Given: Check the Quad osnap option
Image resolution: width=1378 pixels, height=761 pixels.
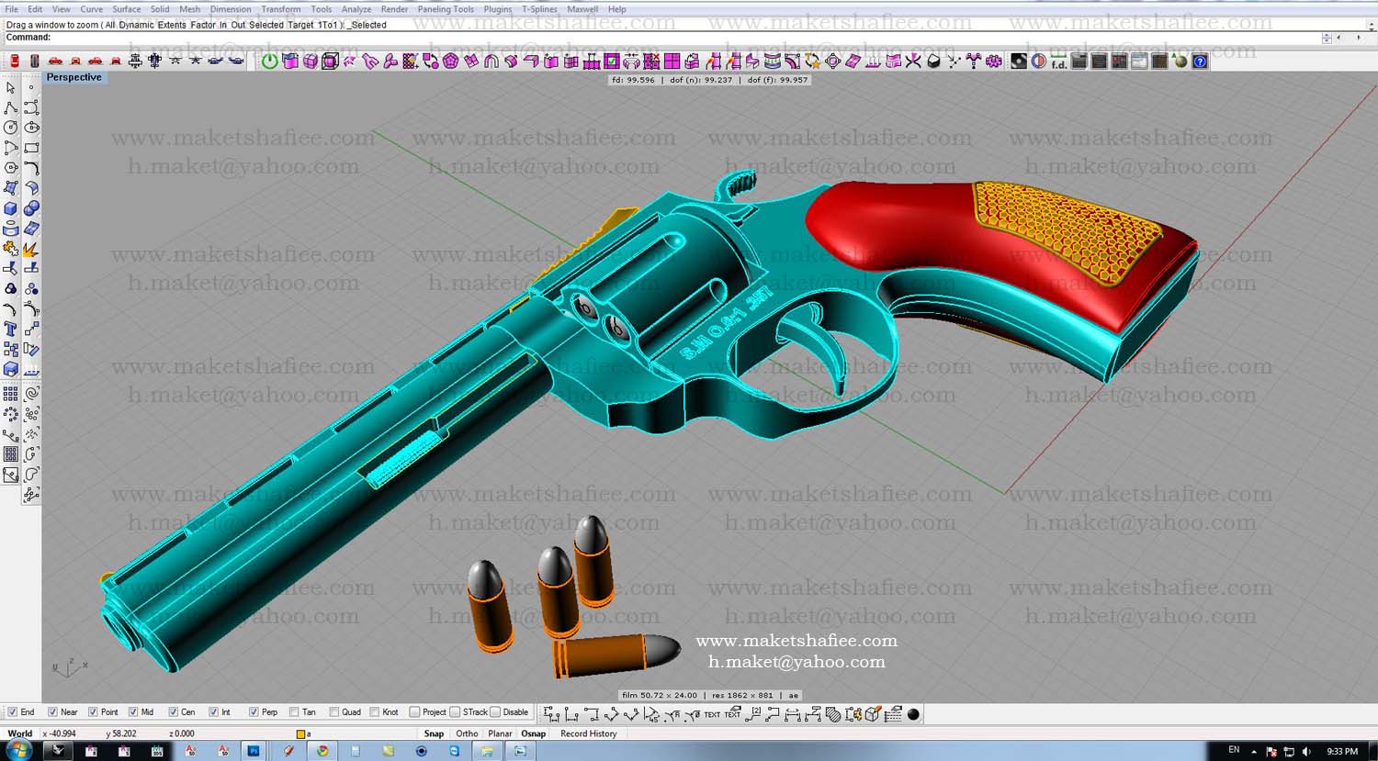Looking at the screenshot, I should click(334, 712).
